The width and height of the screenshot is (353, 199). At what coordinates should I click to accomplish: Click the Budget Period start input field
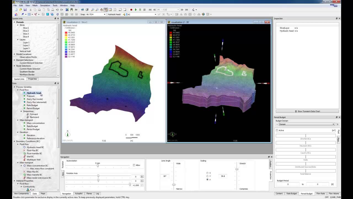(288, 184)
